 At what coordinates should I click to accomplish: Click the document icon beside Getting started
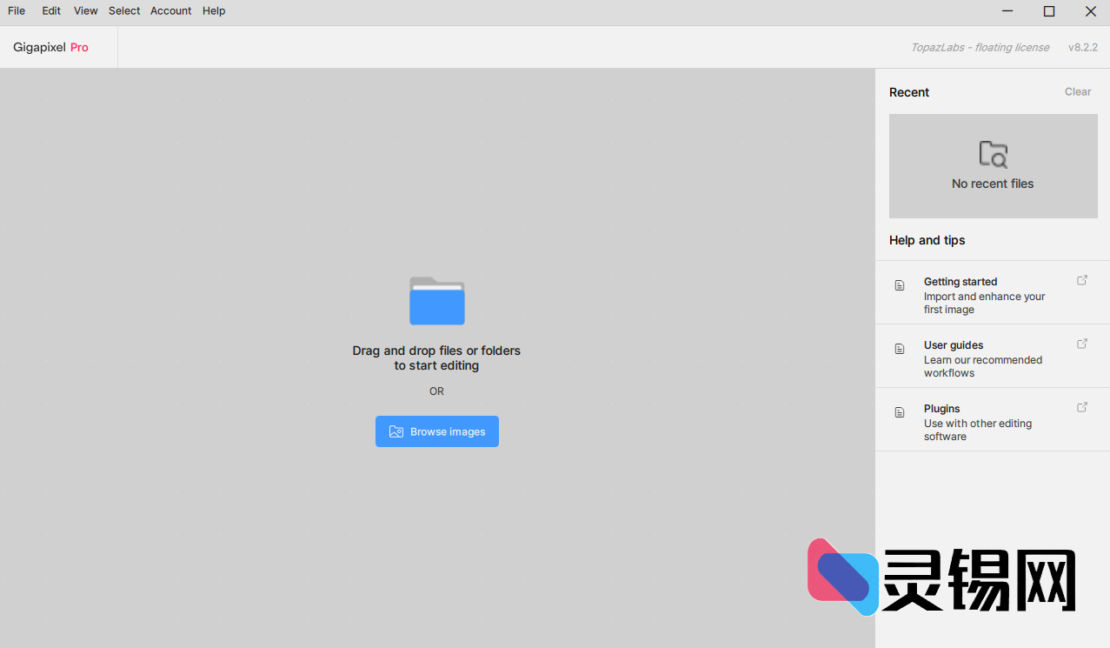(900, 285)
